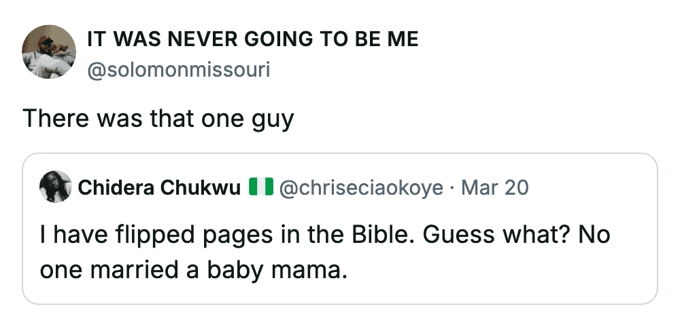Click the "Mar 20" timestamp

tap(494, 187)
